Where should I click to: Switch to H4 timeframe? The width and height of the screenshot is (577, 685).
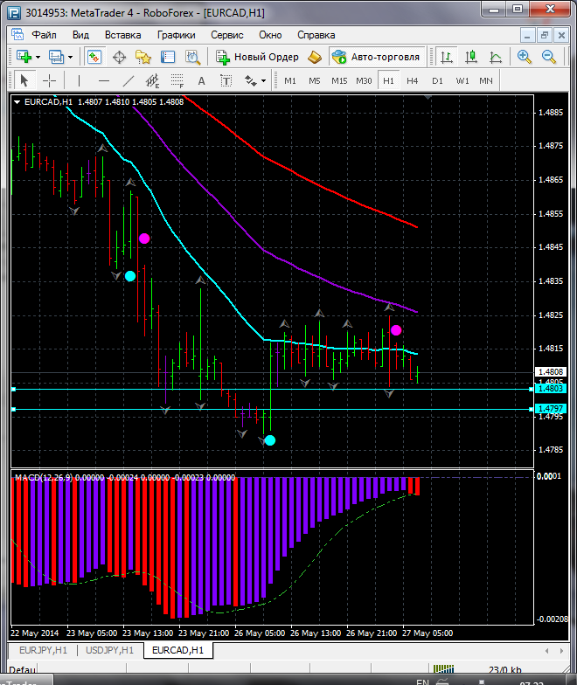tap(413, 80)
